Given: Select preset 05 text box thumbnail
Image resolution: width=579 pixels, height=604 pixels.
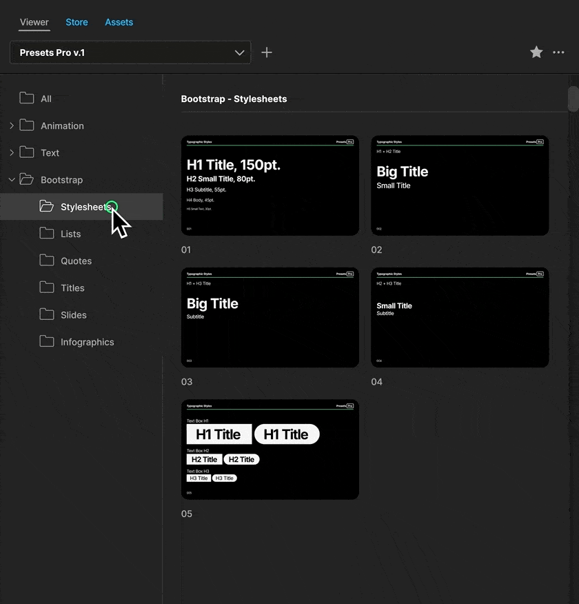Looking at the screenshot, I should click(270, 450).
